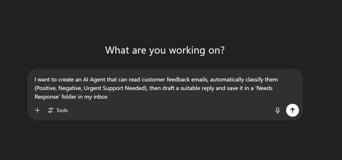Set cursor on the word 'draft'
342x160 pixels.
coord(168,88)
